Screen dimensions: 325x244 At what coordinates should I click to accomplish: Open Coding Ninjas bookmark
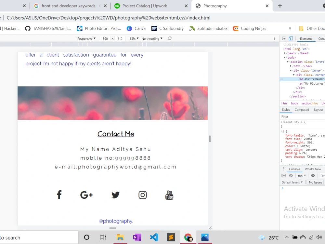[250, 28]
